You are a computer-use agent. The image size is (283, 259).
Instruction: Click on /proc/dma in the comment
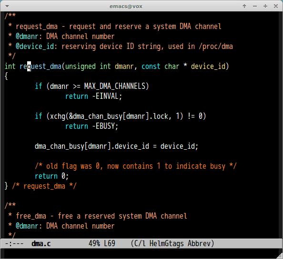coord(216,47)
